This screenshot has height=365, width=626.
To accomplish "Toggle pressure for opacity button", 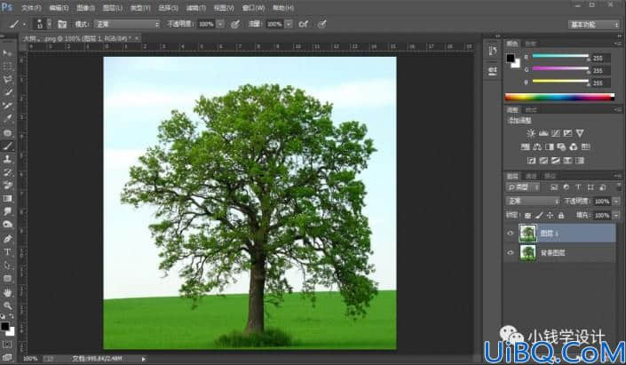I will 235,24.
